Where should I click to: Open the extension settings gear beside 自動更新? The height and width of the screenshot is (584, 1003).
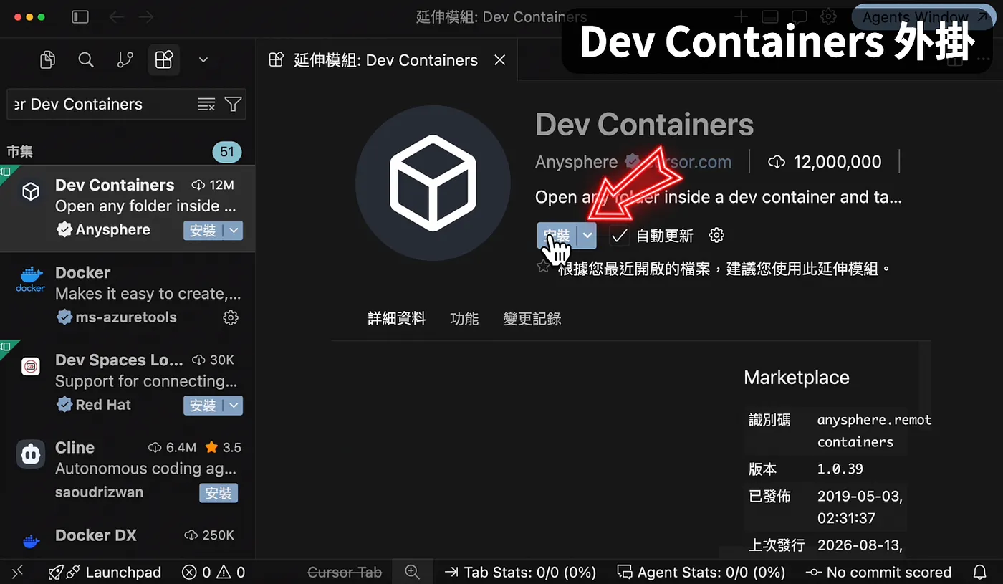(x=716, y=236)
